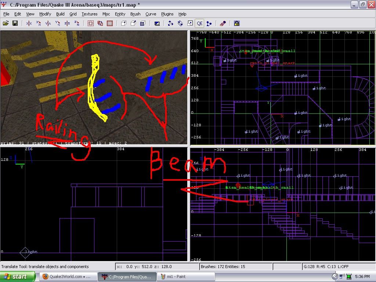Flip selection along the Y axis
Image resolution: width=376 pixels, height=282 pixels.
click(48, 23)
